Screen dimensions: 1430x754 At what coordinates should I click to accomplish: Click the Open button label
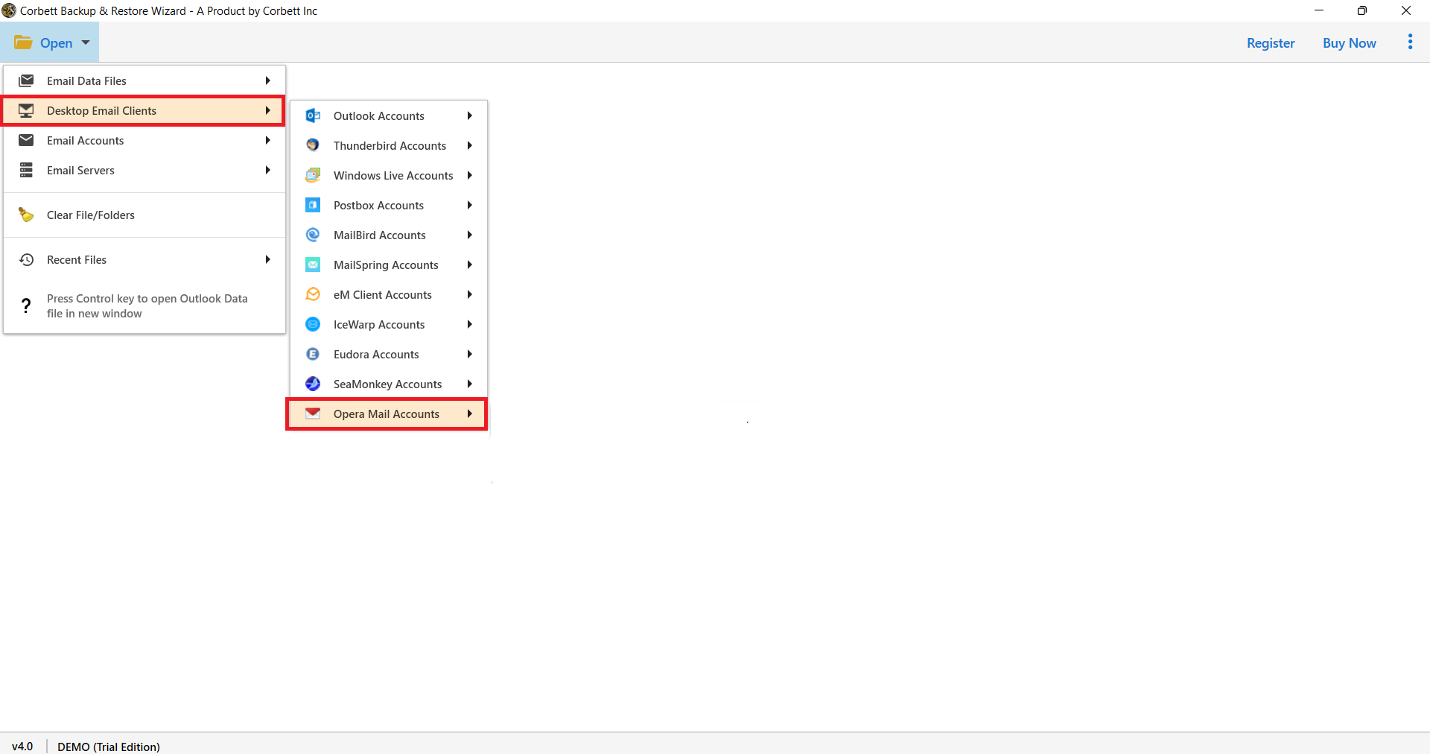57,42
